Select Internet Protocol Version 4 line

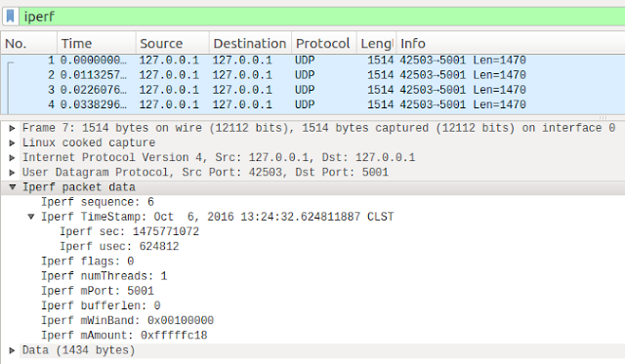[219, 157]
